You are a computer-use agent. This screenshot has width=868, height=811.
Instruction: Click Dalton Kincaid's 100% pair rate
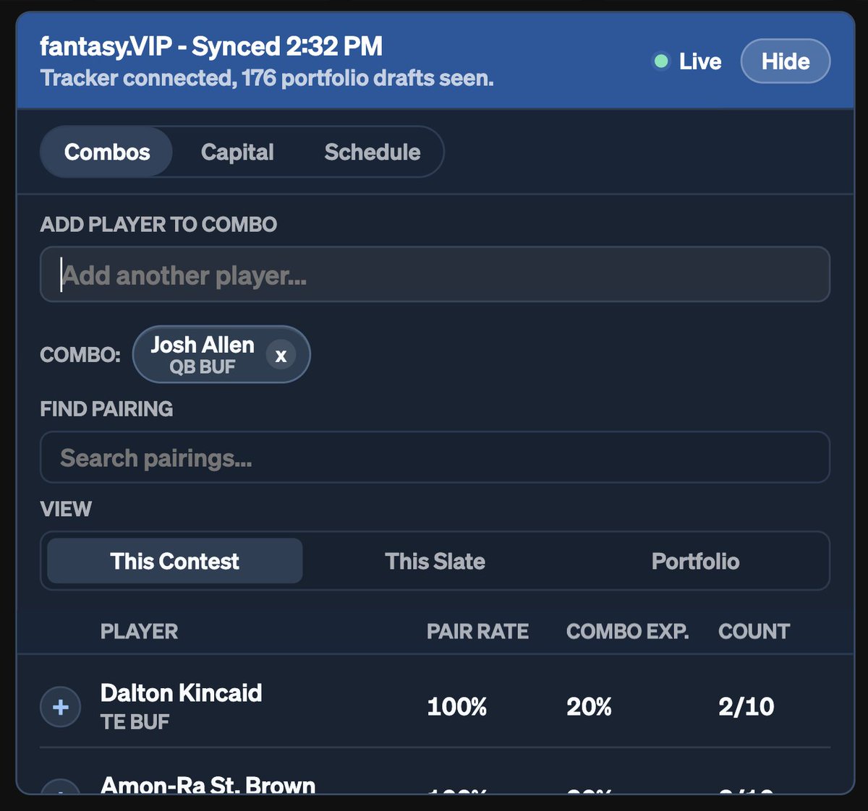(x=457, y=706)
